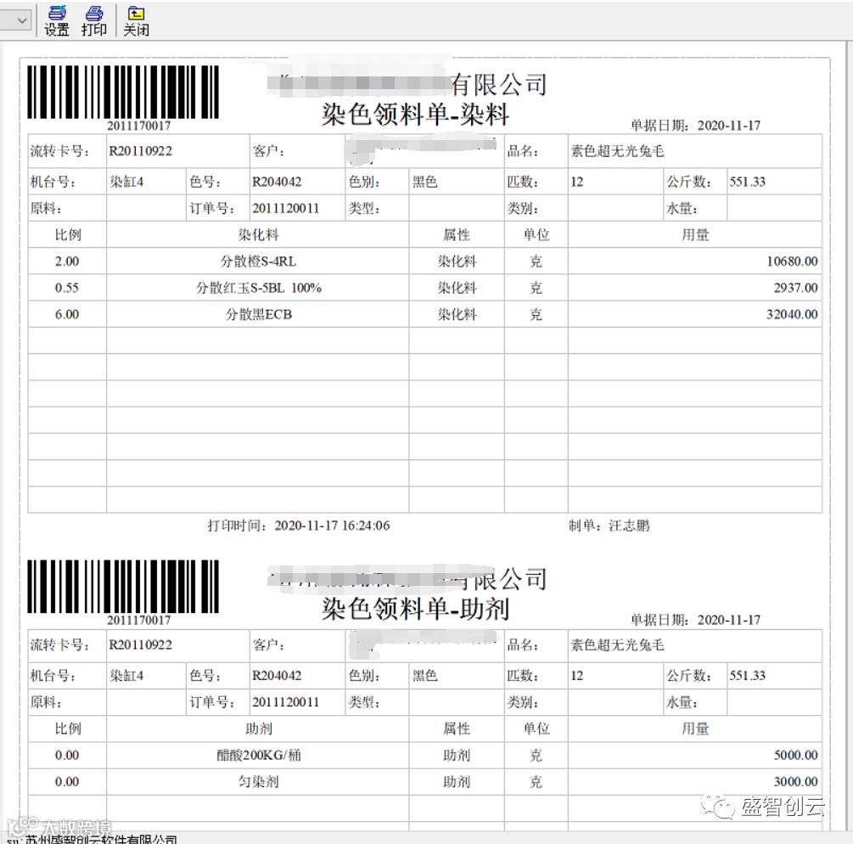Click the 用量 column header in 染料 table

pos(695,235)
